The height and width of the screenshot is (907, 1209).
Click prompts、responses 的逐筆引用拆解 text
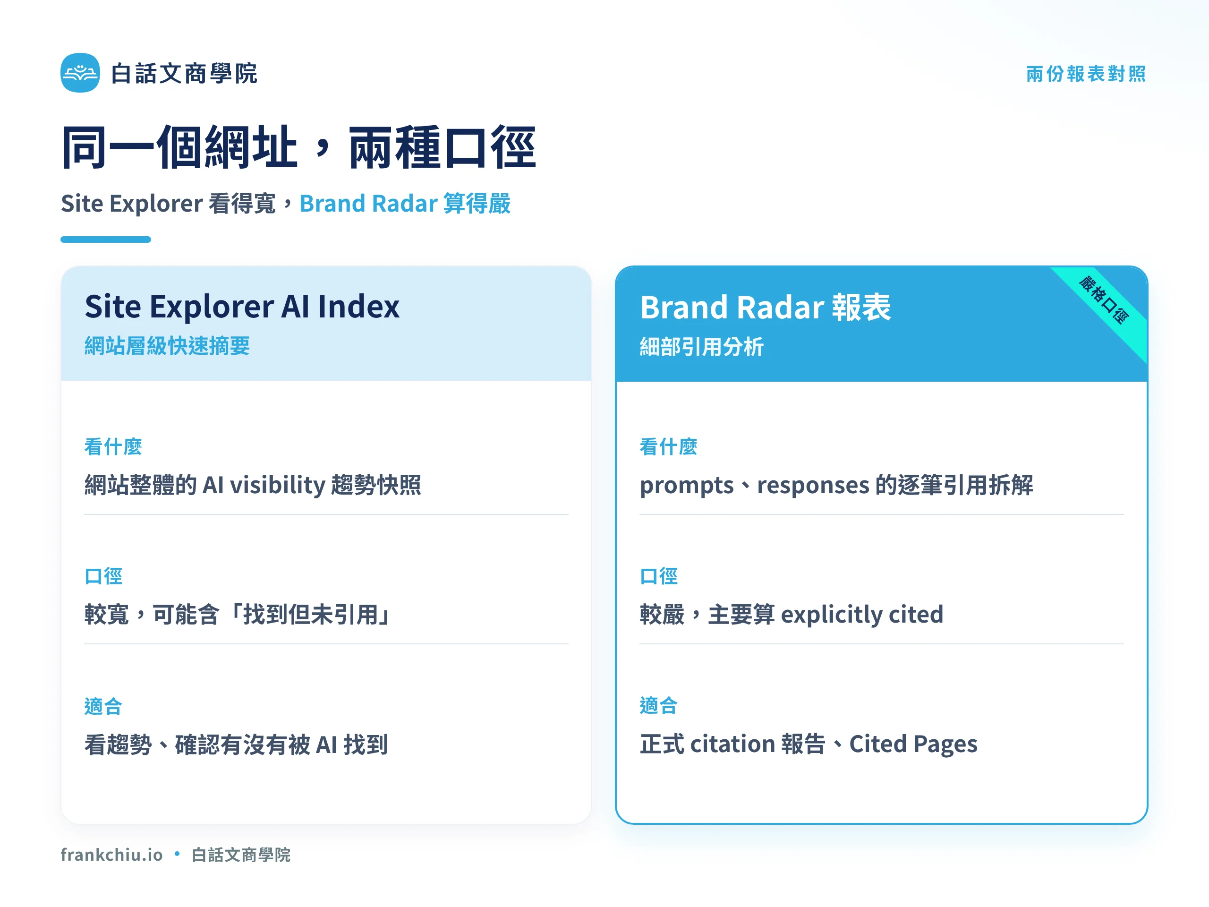click(836, 485)
